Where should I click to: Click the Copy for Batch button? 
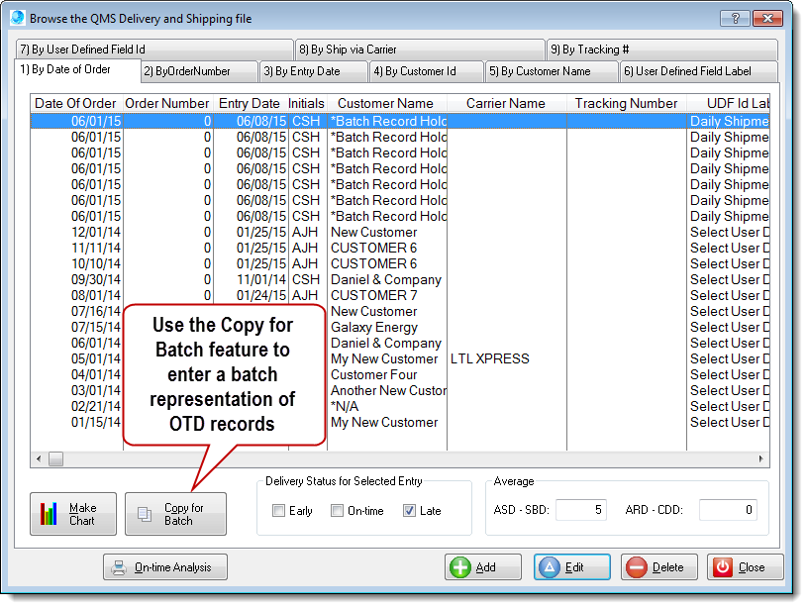tap(175, 514)
